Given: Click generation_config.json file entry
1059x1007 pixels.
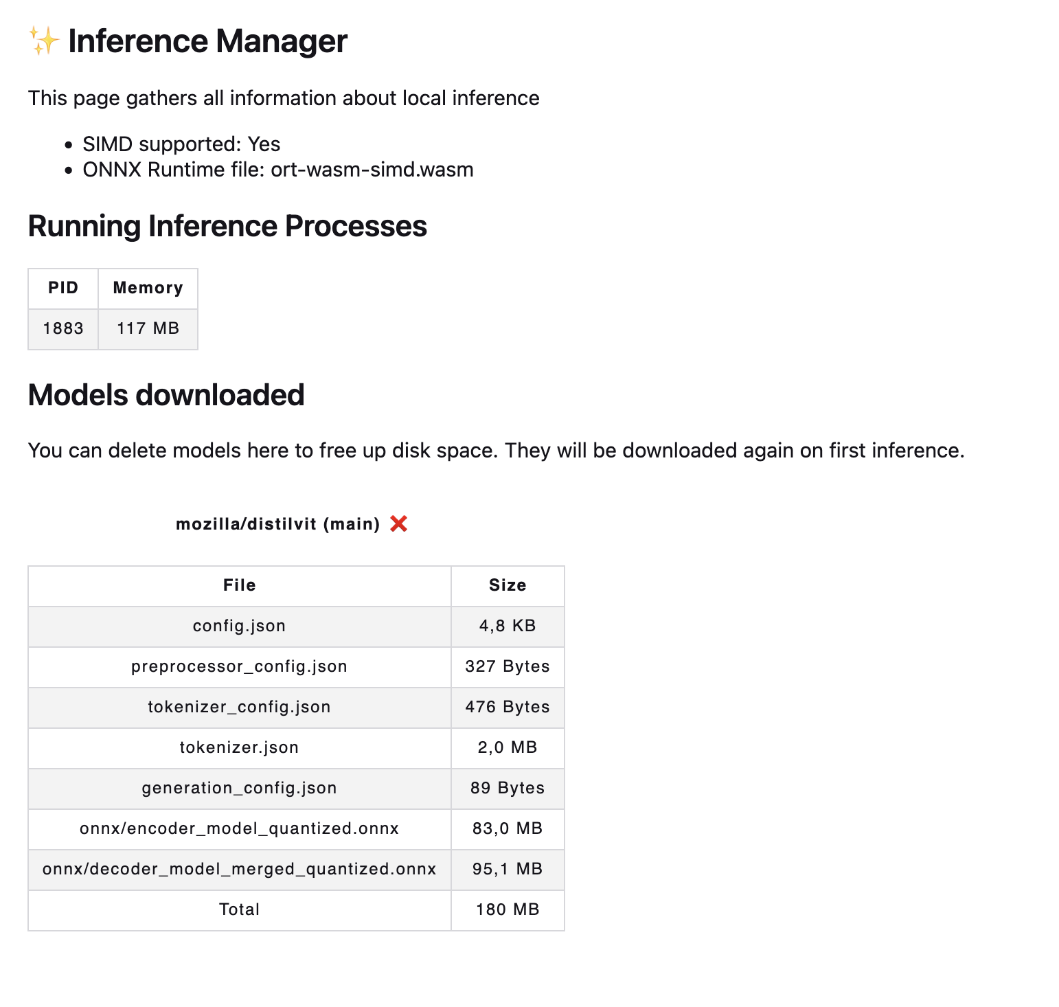Looking at the screenshot, I should pos(239,788).
